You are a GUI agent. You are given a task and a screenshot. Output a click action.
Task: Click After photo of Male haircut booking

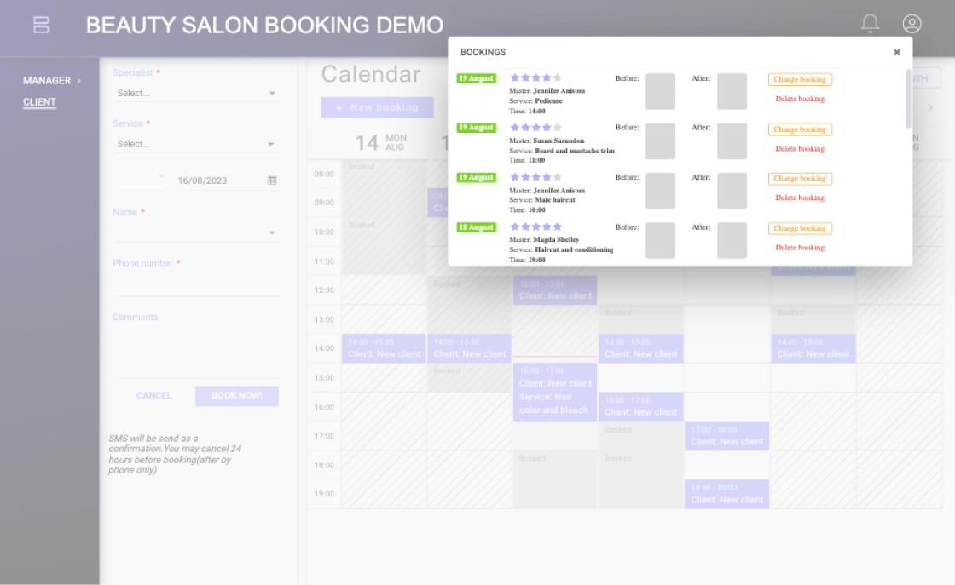pos(732,191)
